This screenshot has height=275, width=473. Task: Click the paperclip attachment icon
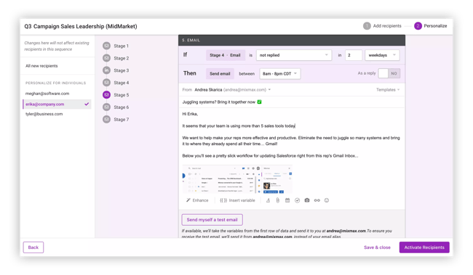[x=277, y=200]
